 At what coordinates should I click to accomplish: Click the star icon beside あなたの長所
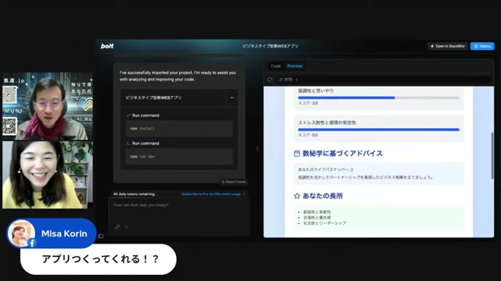(297, 196)
